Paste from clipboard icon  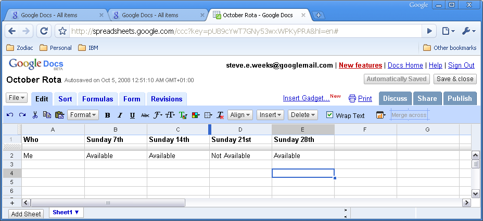pos(59,115)
